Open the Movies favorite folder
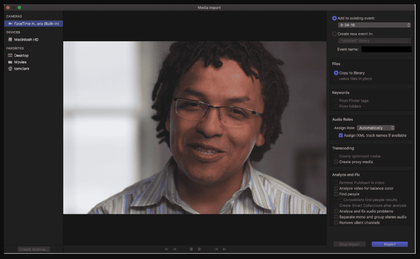Screen dimensions: 420x259 tap(20, 62)
